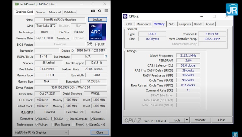
Task: Click the Die Size 194 mm² field
Action: (x=78, y=32)
